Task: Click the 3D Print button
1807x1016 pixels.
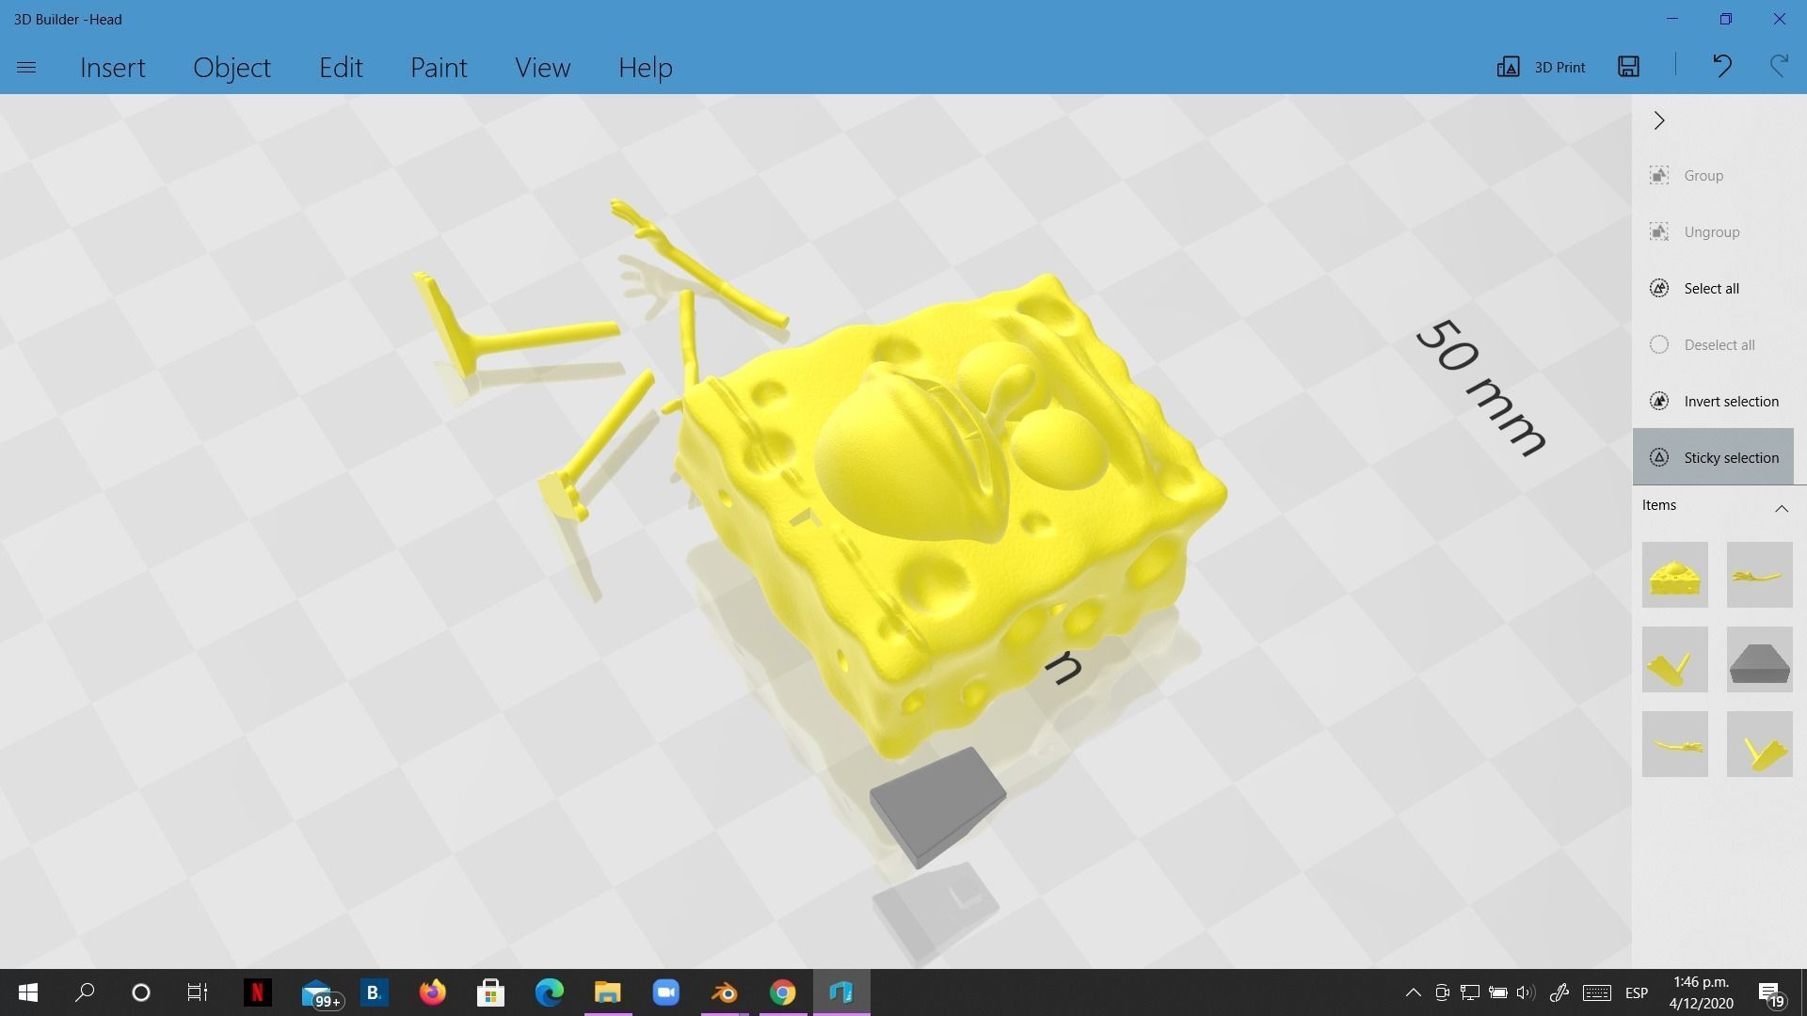Action: pos(1542,67)
